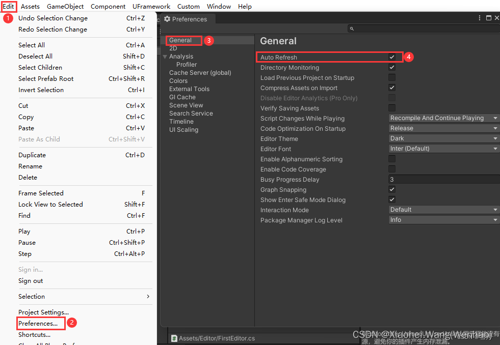
Task: Open the Help menu
Action: tap(245, 7)
